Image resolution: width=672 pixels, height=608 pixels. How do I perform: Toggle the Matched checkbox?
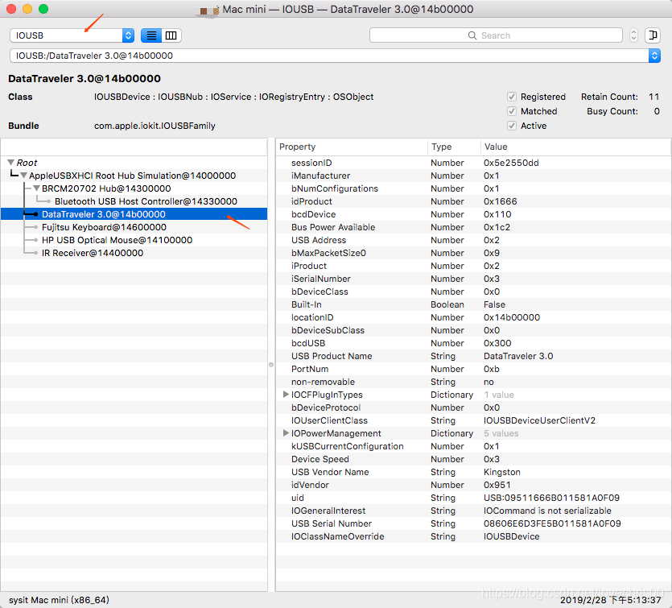511,111
